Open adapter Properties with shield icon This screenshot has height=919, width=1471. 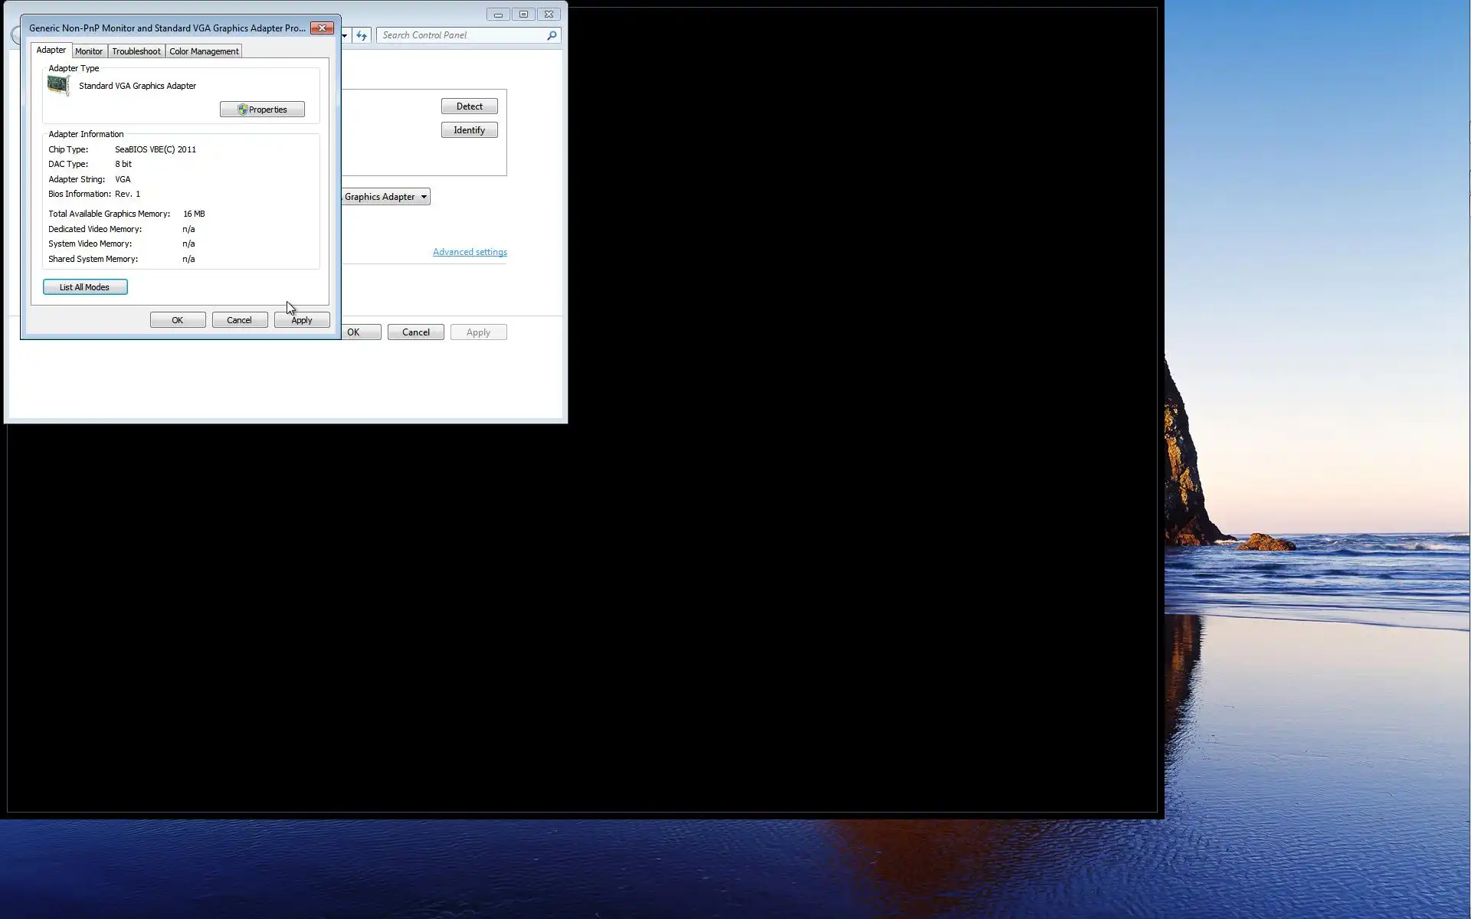click(262, 110)
